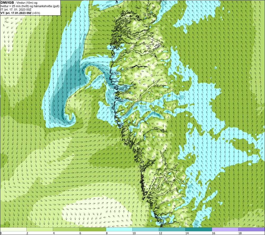Click the scale label "6"

tap(80, 233)
